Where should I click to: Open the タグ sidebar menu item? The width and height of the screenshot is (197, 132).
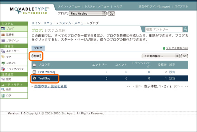click(x=14, y=57)
